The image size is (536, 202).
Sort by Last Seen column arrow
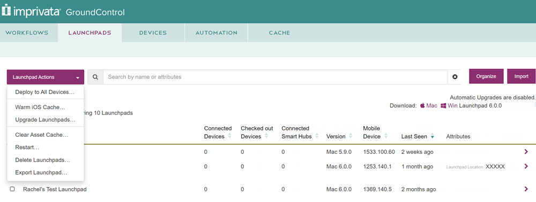coord(433,136)
